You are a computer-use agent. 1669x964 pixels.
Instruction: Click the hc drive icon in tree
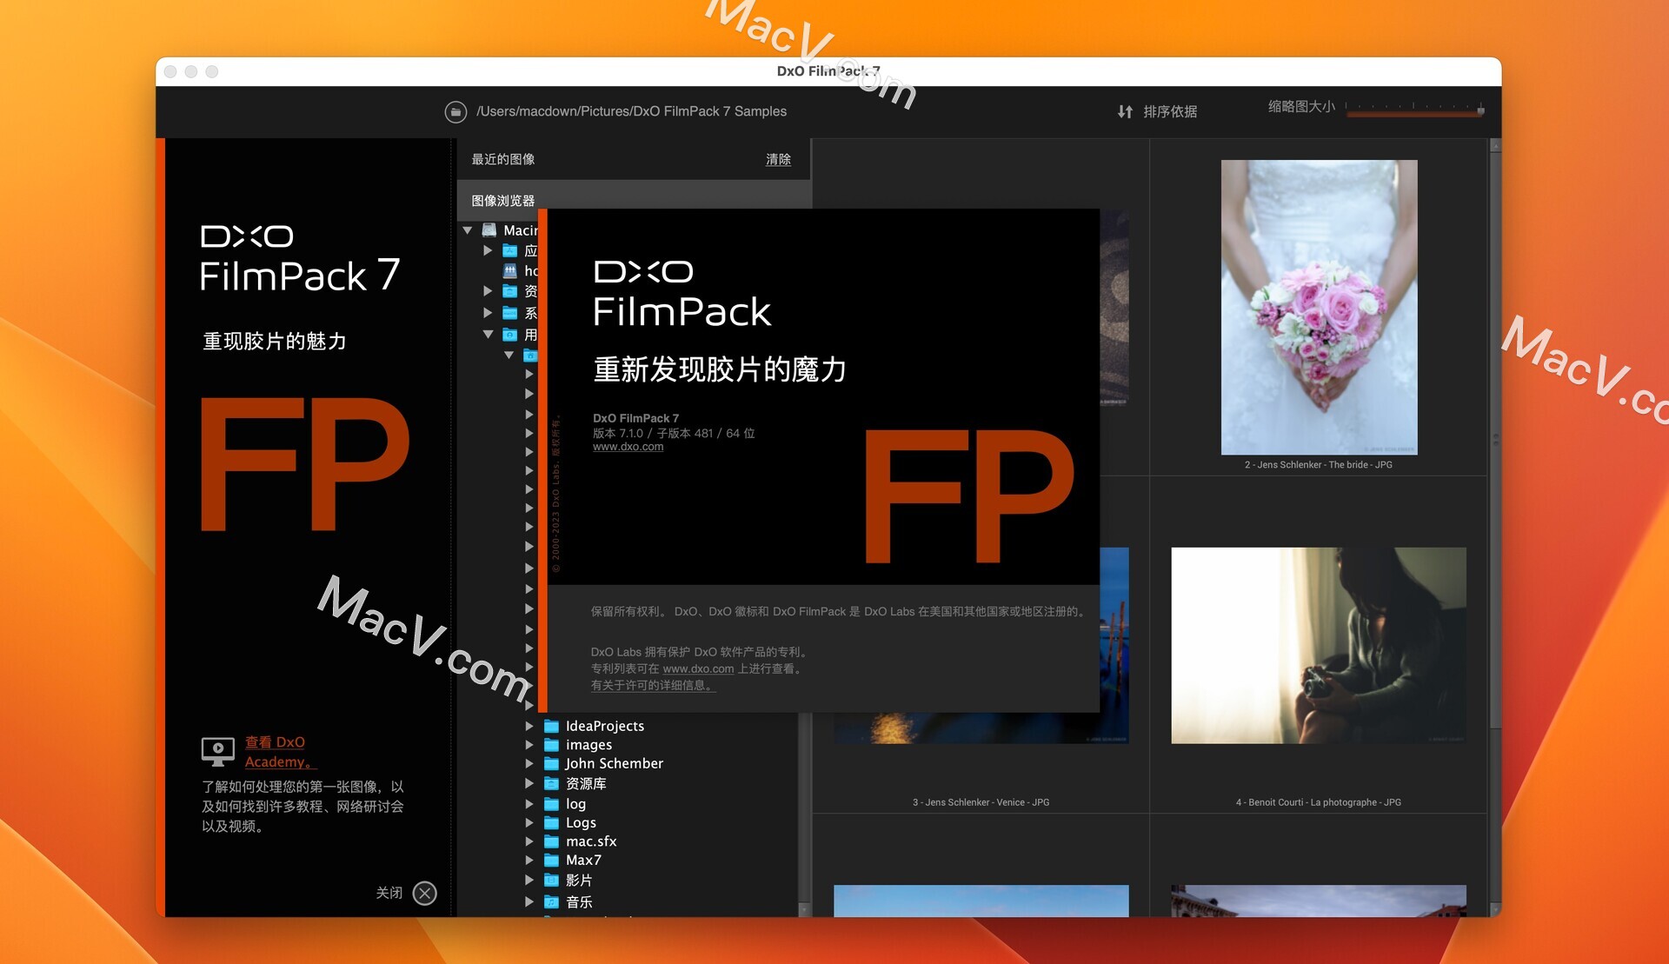[x=510, y=271]
